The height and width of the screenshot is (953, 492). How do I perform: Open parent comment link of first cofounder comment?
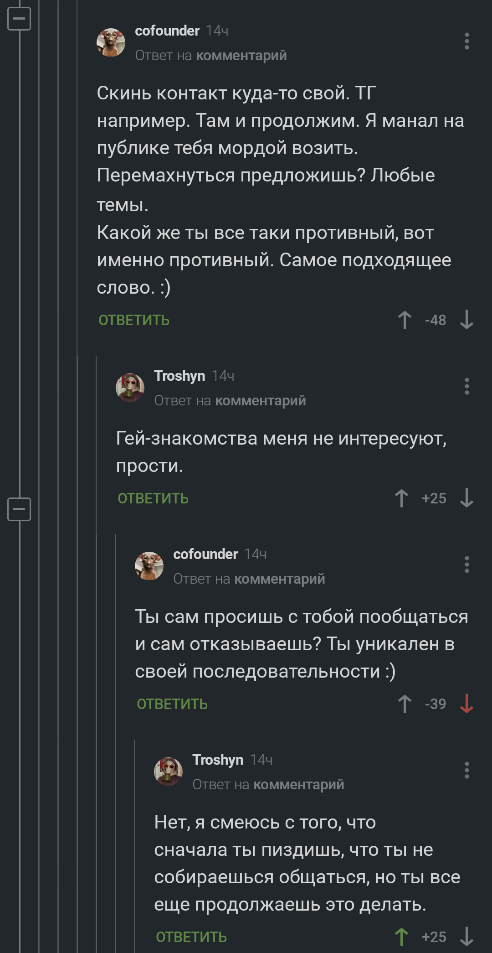pyautogui.click(x=241, y=56)
